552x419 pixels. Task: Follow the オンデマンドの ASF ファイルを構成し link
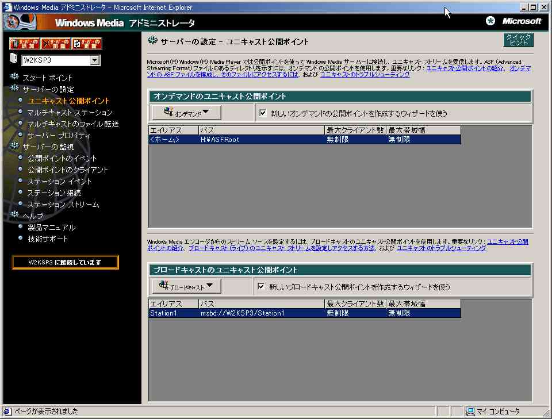[x=223, y=74]
